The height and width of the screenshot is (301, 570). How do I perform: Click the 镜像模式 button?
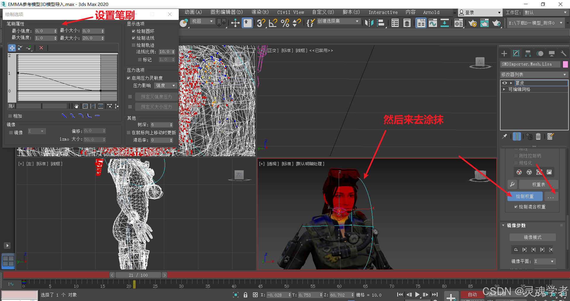coord(533,237)
